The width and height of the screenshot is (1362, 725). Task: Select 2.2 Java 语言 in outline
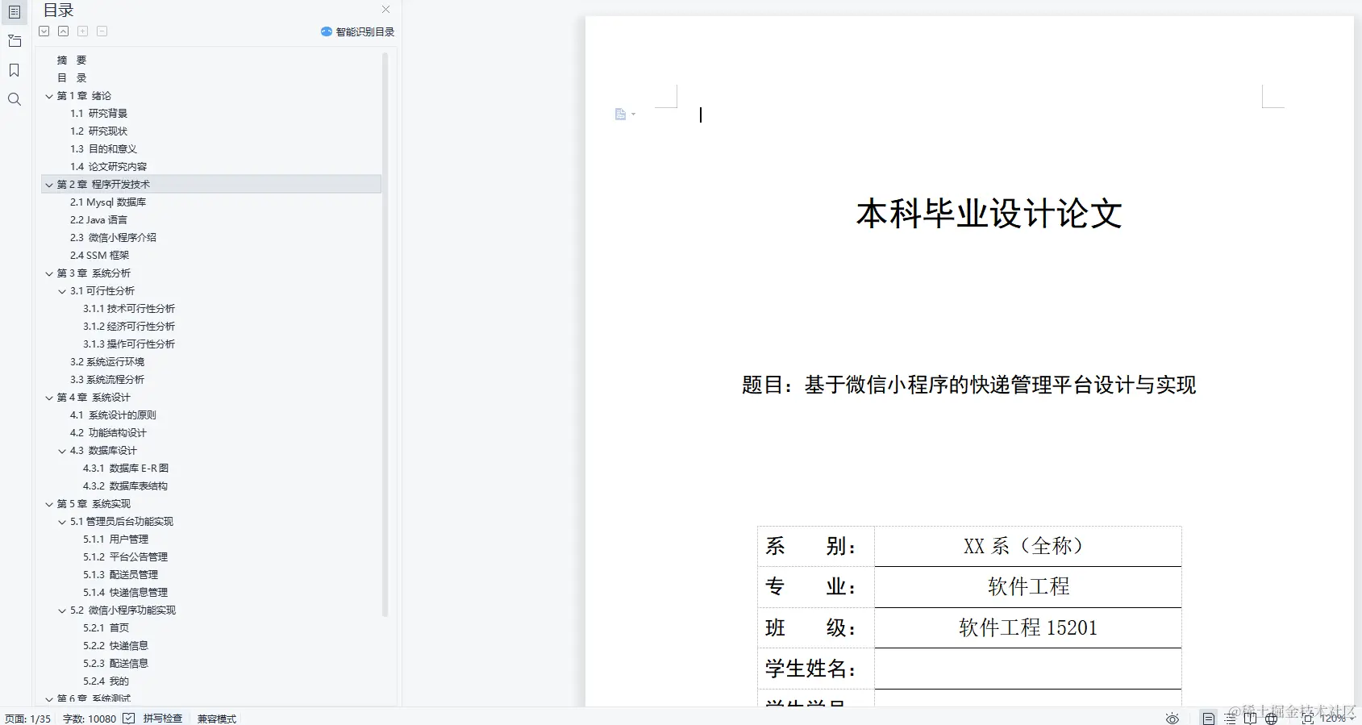coord(98,220)
